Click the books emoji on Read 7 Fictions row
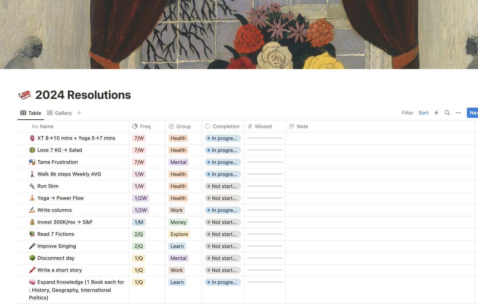478x304 pixels. [32, 234]
